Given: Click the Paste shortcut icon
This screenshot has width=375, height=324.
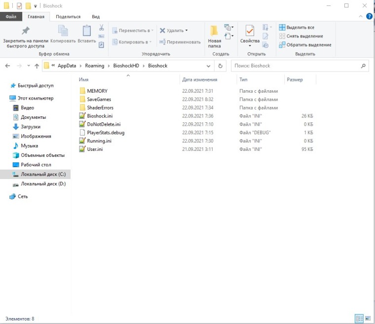Looking at the screenshot, I should (102, 45).
